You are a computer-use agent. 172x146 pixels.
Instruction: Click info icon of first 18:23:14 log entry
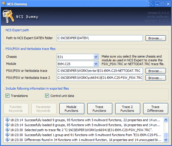coord(7,120)
